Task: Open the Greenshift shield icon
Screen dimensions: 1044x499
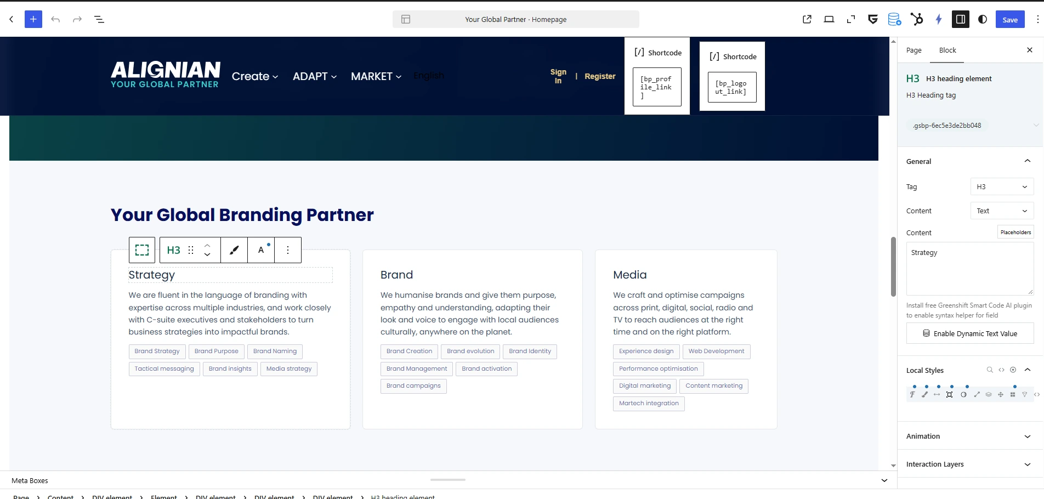Action: [x=873, y=19]
